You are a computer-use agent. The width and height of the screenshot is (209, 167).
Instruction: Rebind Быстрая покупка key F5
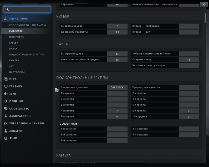pos(117,54)
